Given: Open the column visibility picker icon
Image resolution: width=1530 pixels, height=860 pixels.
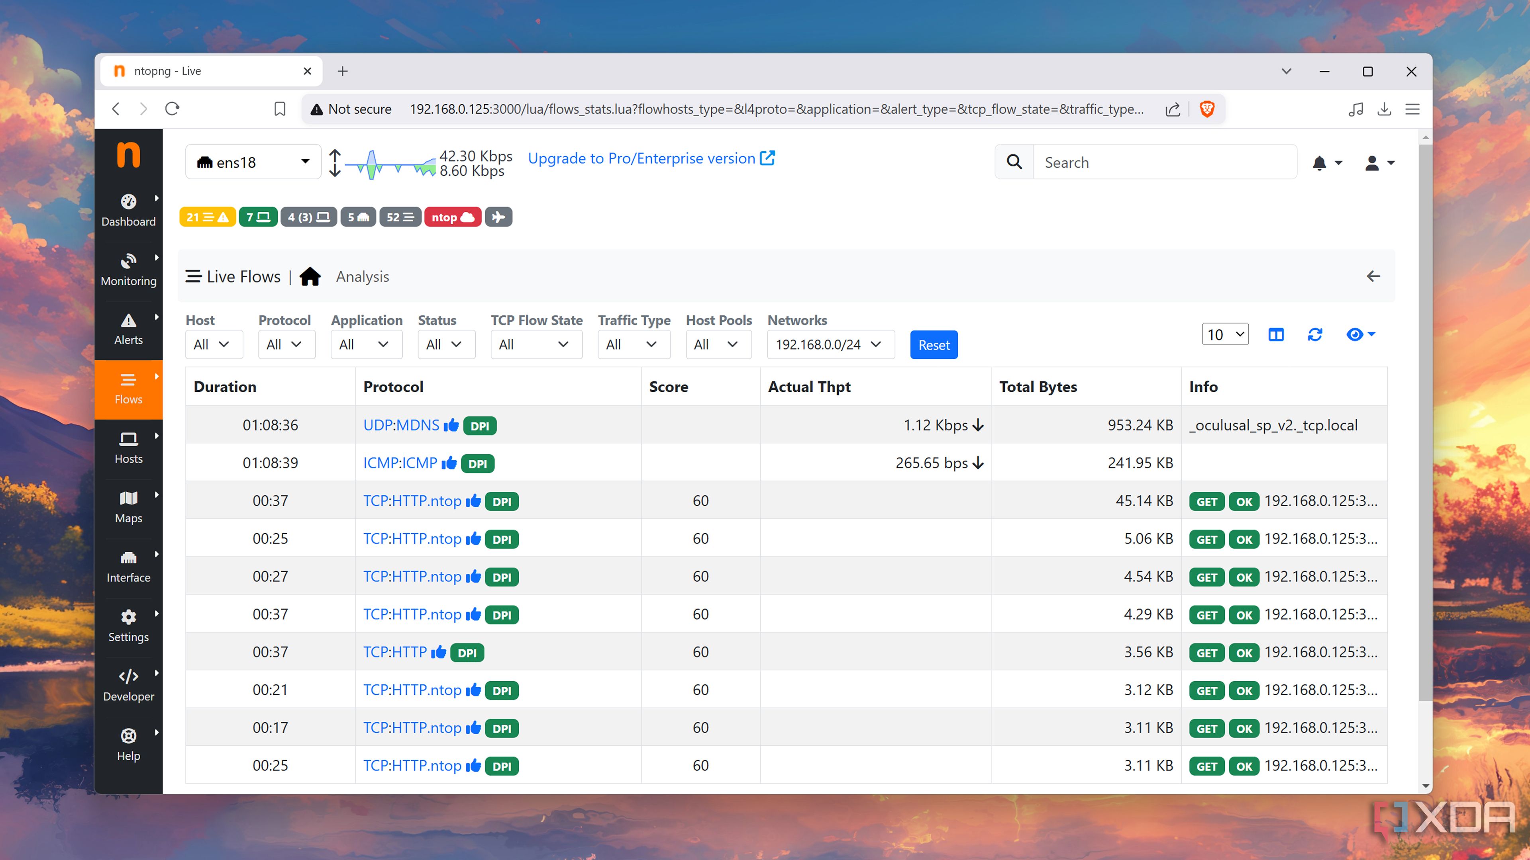Looking at the screenshot, I should click(1276, 334).
